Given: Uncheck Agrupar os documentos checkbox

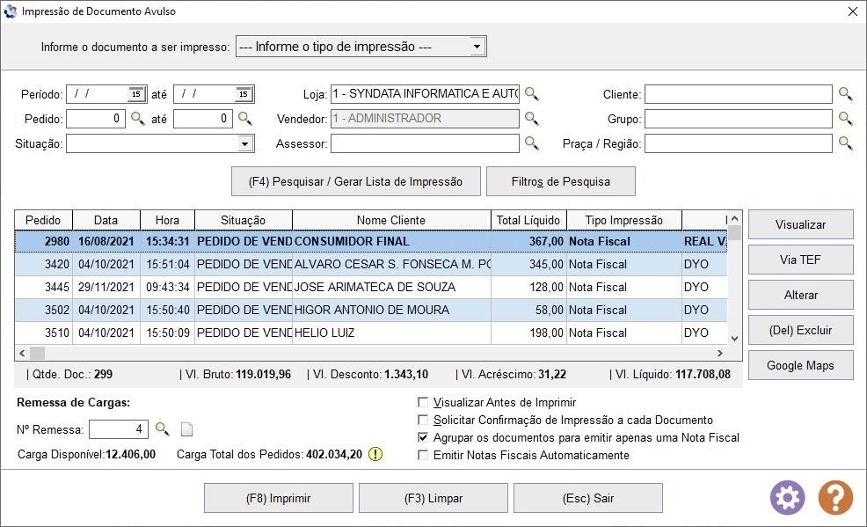Looking at the screenshot, I should pyautogui.click(x=423, y=437).
